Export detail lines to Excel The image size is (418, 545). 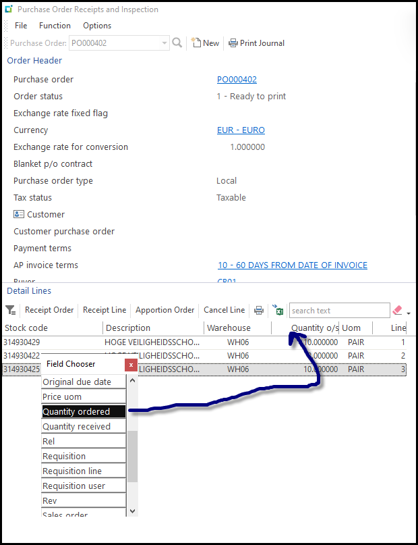(x=277, y=311)
